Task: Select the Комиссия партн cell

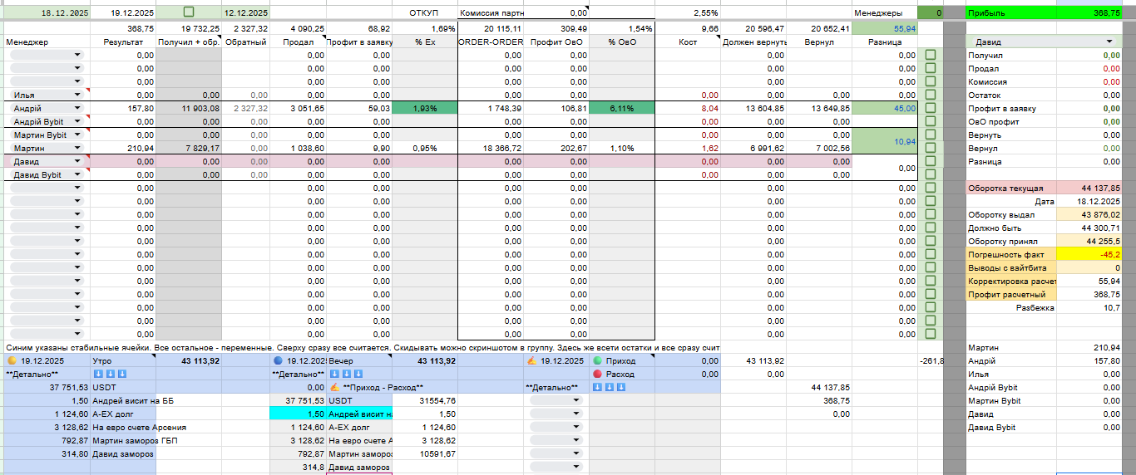Action: point(491,12)
